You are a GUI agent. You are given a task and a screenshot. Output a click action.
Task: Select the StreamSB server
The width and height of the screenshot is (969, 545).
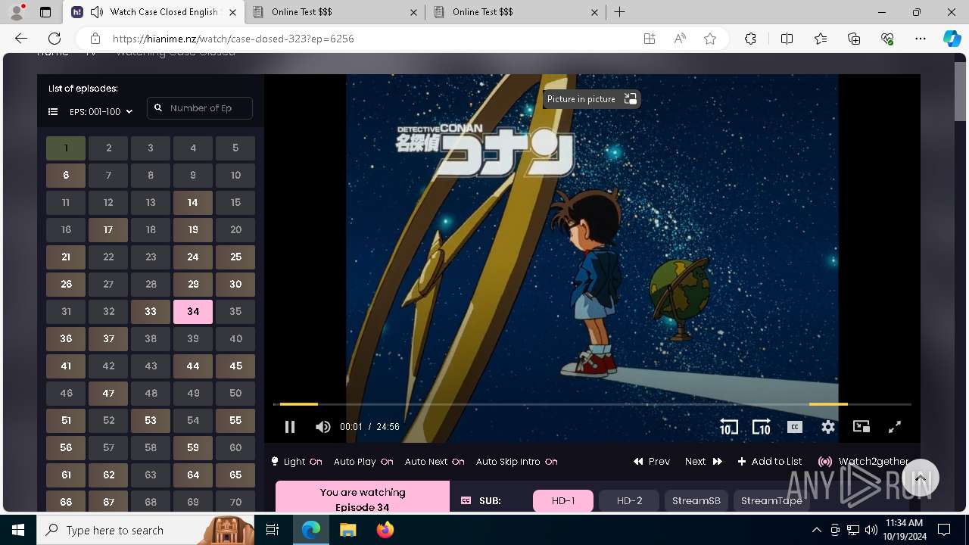tap(696, 501)
